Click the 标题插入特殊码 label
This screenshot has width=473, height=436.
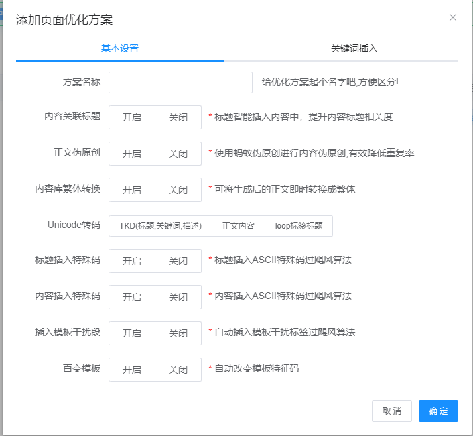click(68, 260)
